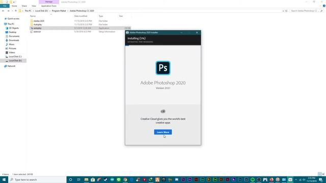
Task: Open the taskbar clock and date
Action: tap(311, 179)
